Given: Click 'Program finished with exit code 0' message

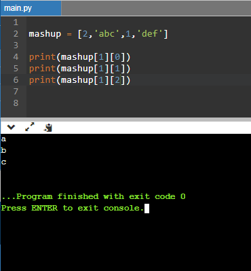Looking at the screenshot, I should [x=94, y=196].
